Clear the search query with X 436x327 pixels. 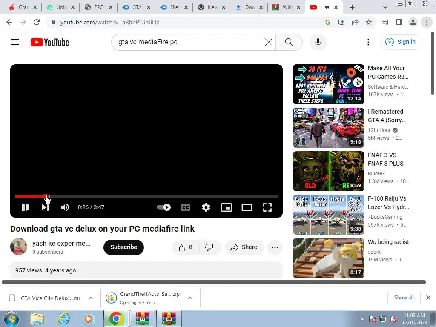coord(269,42)
